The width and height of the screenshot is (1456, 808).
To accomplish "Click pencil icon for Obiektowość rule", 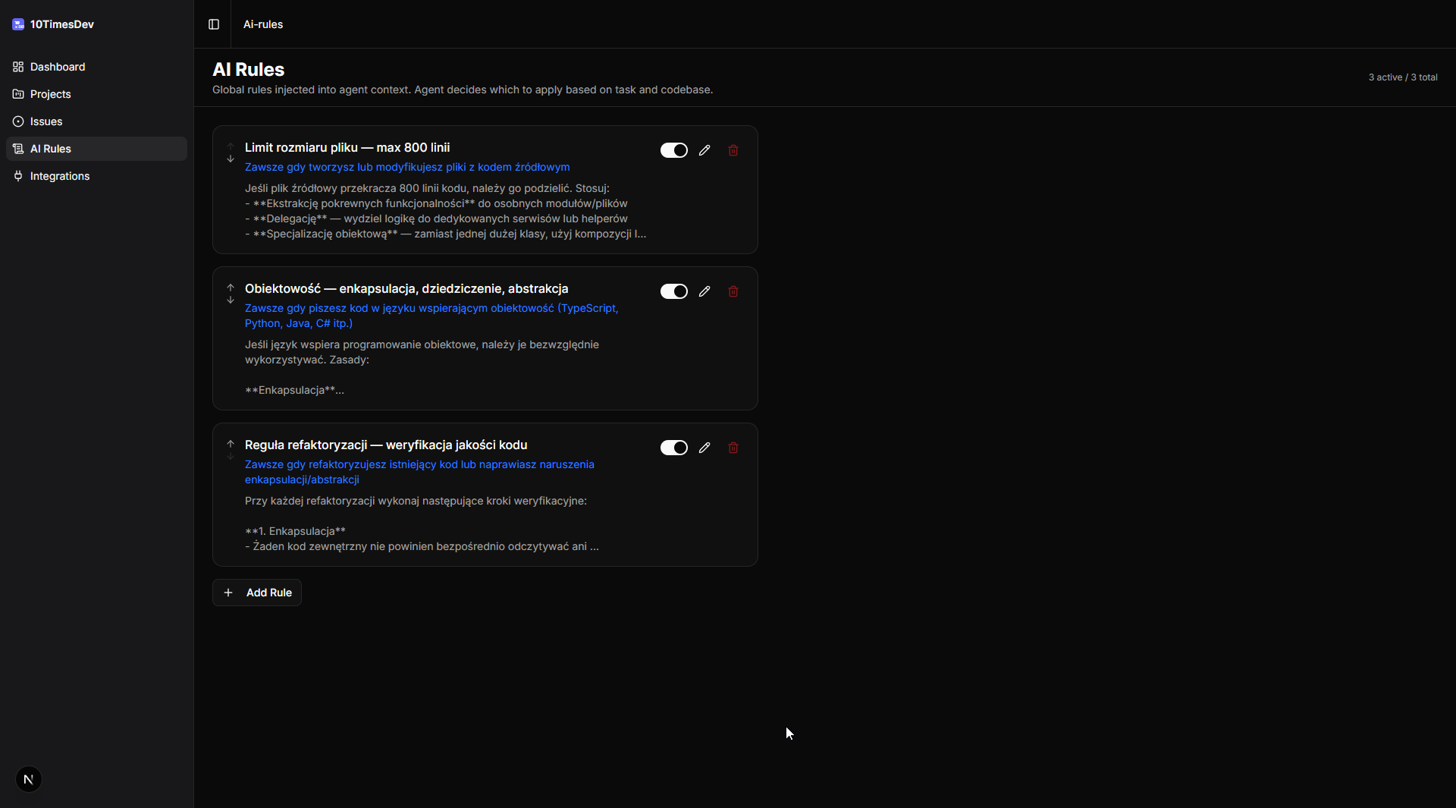I will tap(704, 291).
